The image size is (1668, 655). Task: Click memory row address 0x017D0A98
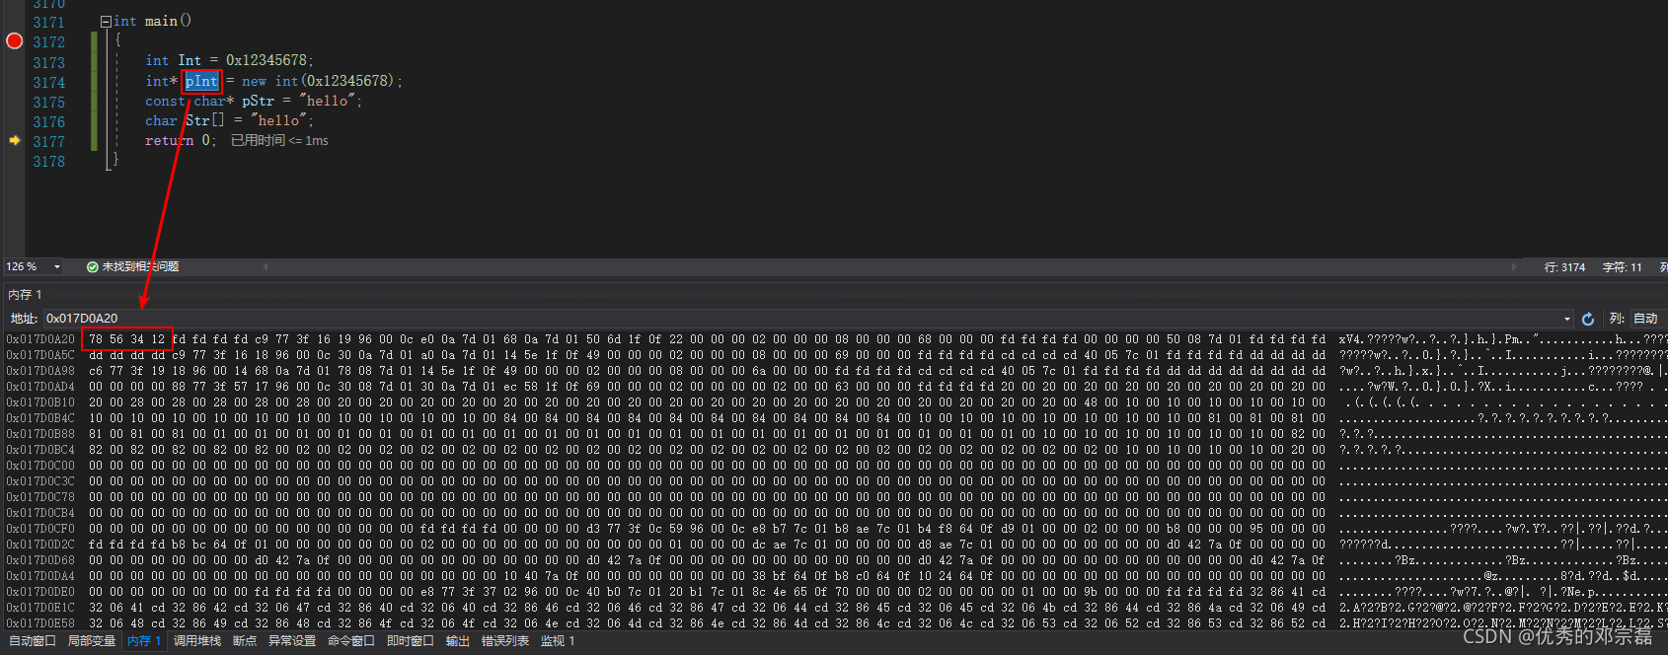coord(40,371)
